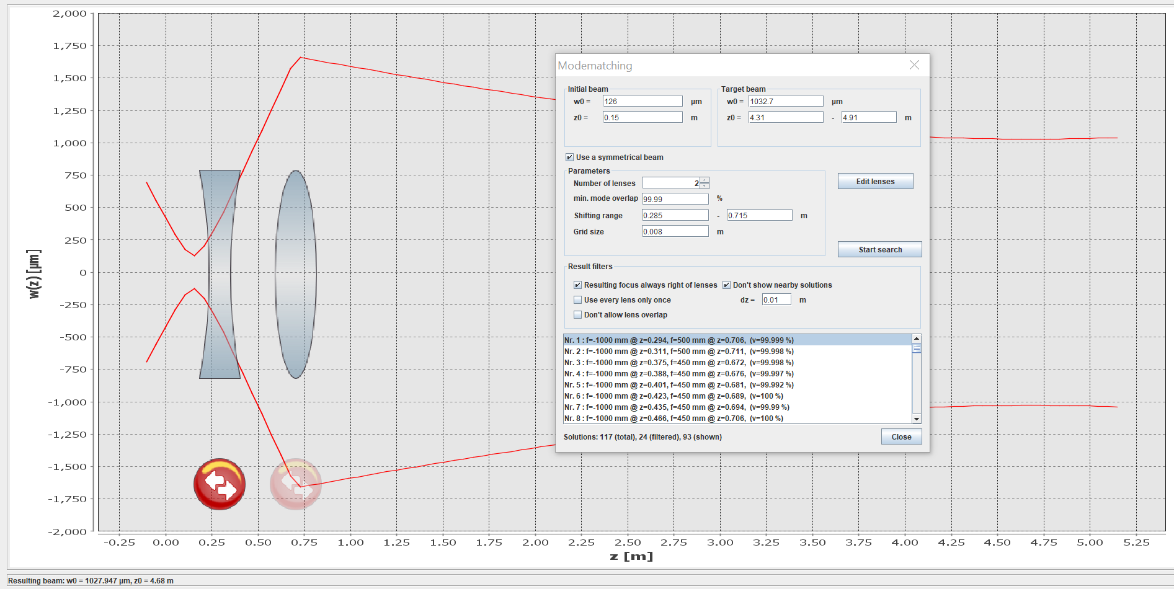
Task: Click shifting range end field 0.715
Action: click(x=759, y=215)
